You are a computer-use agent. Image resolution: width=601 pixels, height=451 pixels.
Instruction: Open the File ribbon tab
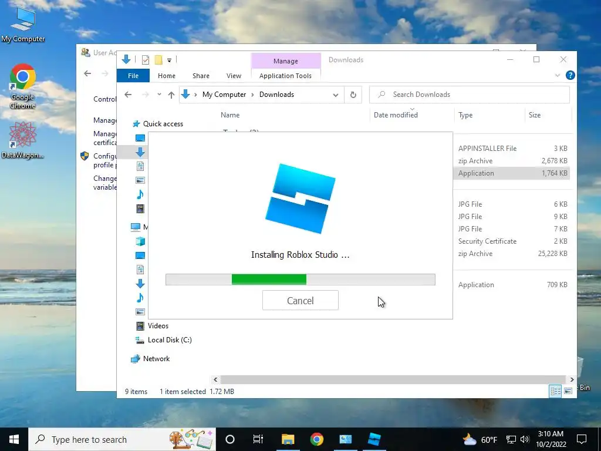point(133,76)
